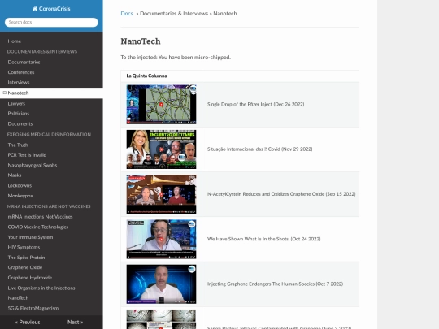Viewport: 439px width, 329px height.
Task: Play the Encuentro de Titanes video thumbnail
Action: click(161, 149)
